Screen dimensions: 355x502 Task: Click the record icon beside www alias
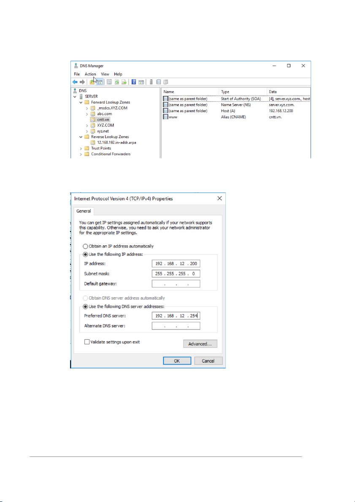coord(165,117)
